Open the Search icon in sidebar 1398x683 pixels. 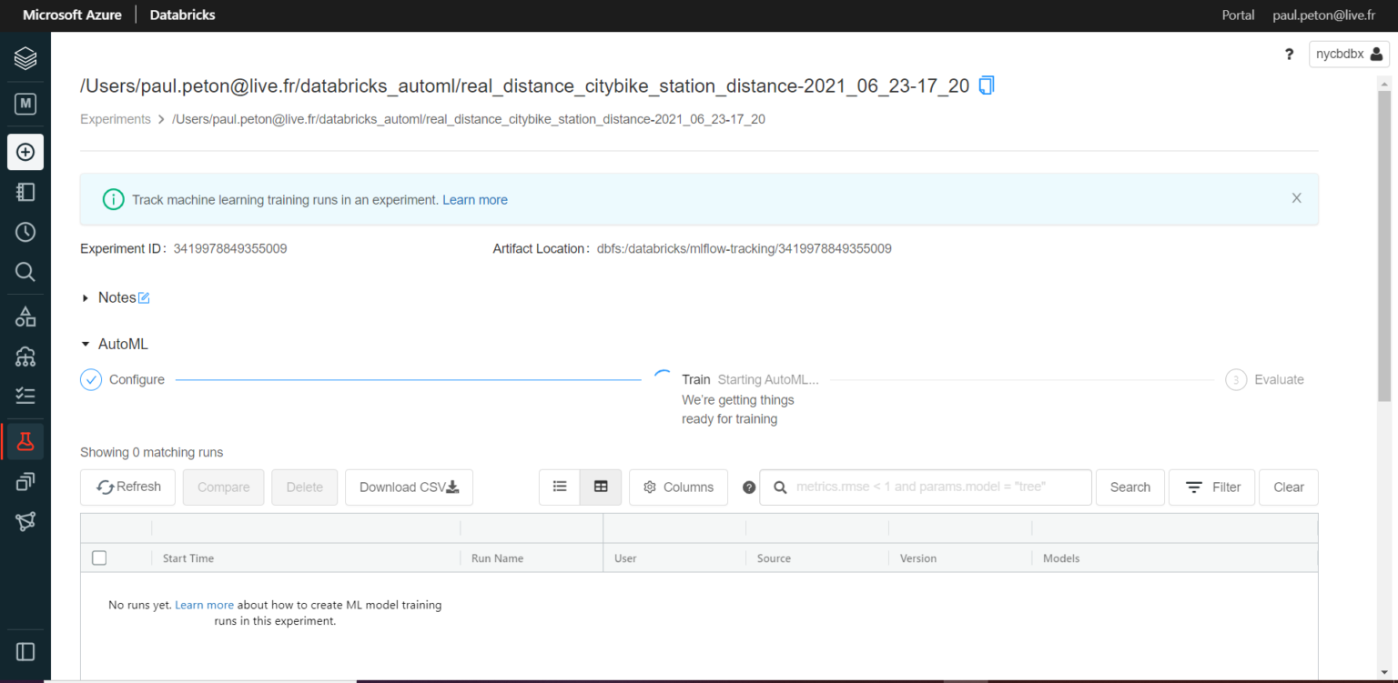point(25,272)
